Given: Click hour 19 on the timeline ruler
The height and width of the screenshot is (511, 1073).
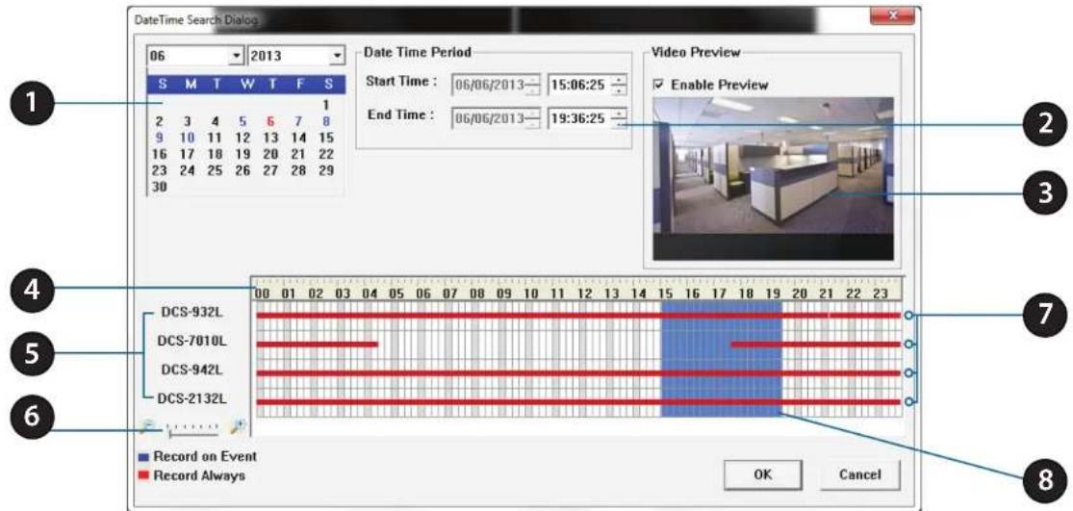Looking at the screenshot, I should point(773,294).
